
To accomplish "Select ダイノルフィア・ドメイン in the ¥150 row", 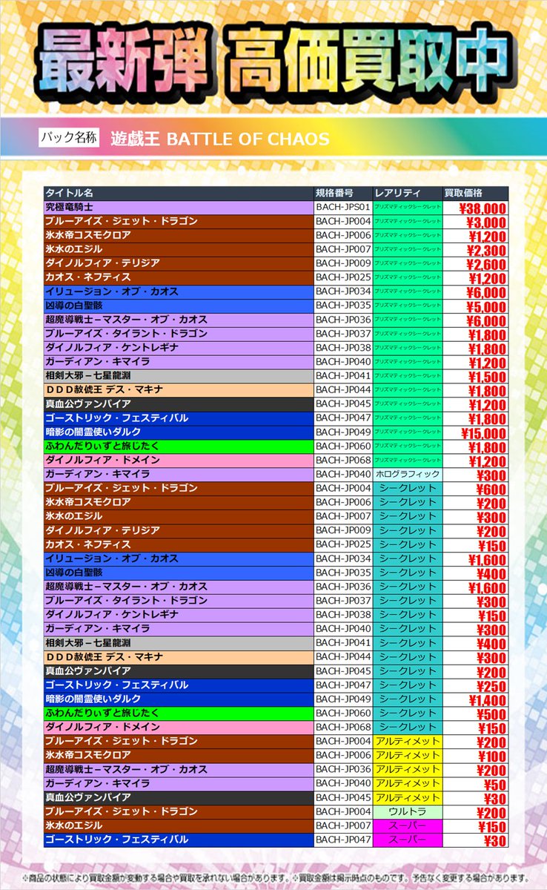I will [x=179, y=728].
